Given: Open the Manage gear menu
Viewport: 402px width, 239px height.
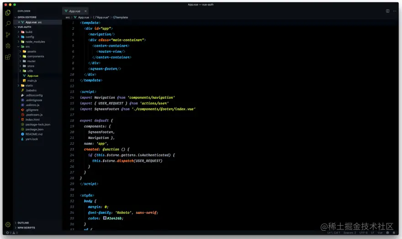Looking at the screenshot, I should [x=8, y=224].
